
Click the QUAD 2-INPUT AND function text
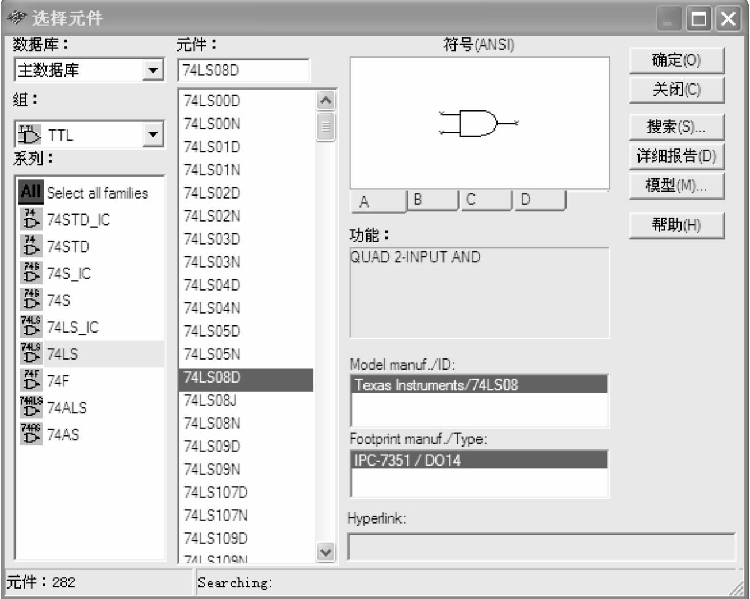click(x=415, y=257)
